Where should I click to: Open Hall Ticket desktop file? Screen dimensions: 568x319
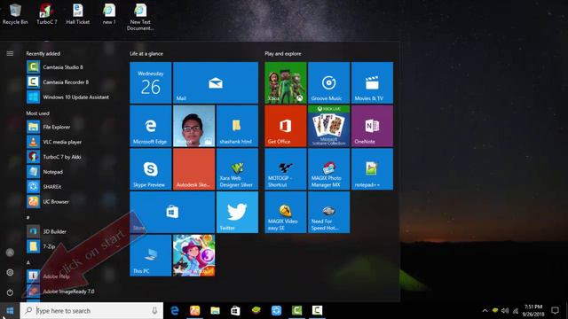77,14
